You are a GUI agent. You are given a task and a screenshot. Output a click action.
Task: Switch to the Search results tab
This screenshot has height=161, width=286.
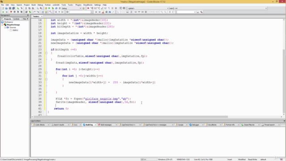point(59,125)
